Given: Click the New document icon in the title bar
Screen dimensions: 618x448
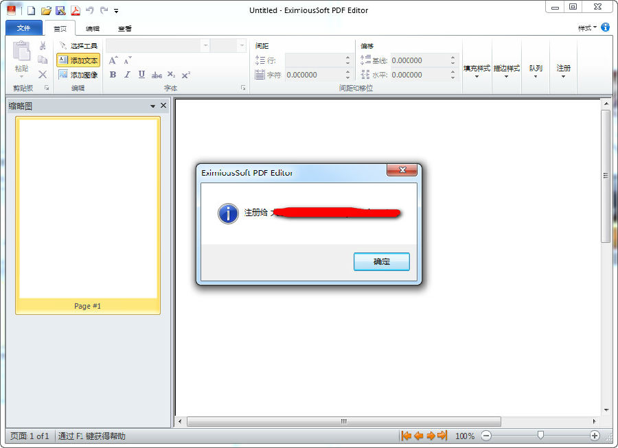Looking at the screenshot, I should tap(31, 10).
